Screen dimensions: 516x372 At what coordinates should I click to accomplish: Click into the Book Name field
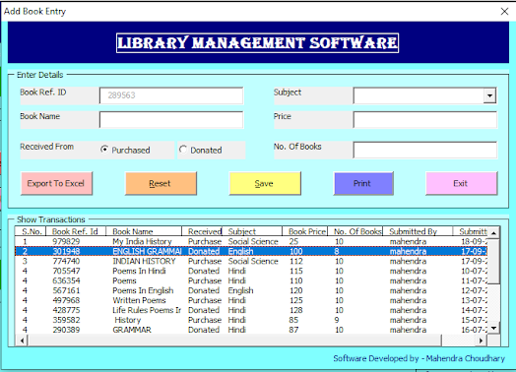(x=171, y=120)
